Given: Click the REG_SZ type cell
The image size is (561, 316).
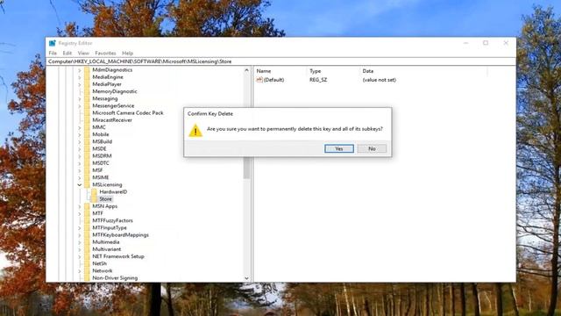Looking at the screenshot, I should [318, 80].
